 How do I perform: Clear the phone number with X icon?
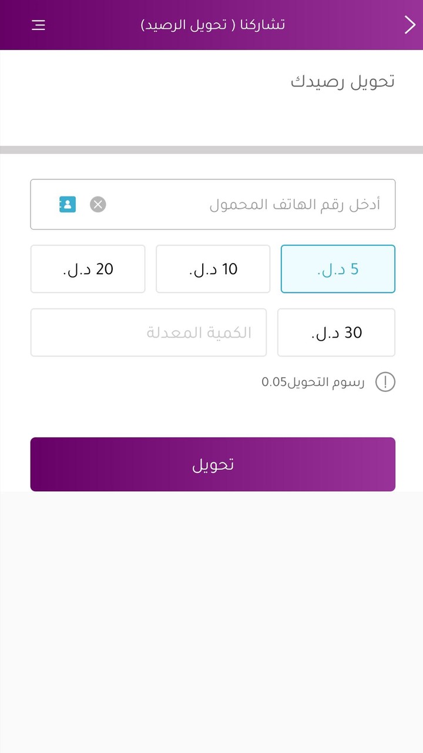tap(98, 204)
